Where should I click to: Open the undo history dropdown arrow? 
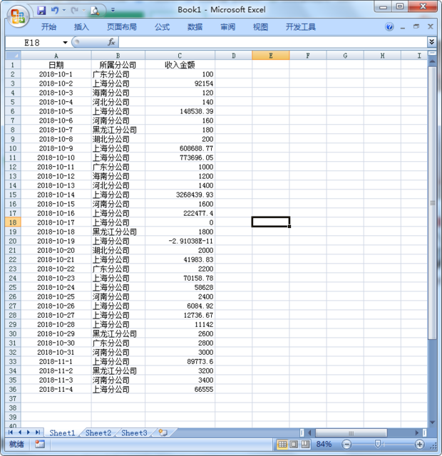[x=63, y=11]
